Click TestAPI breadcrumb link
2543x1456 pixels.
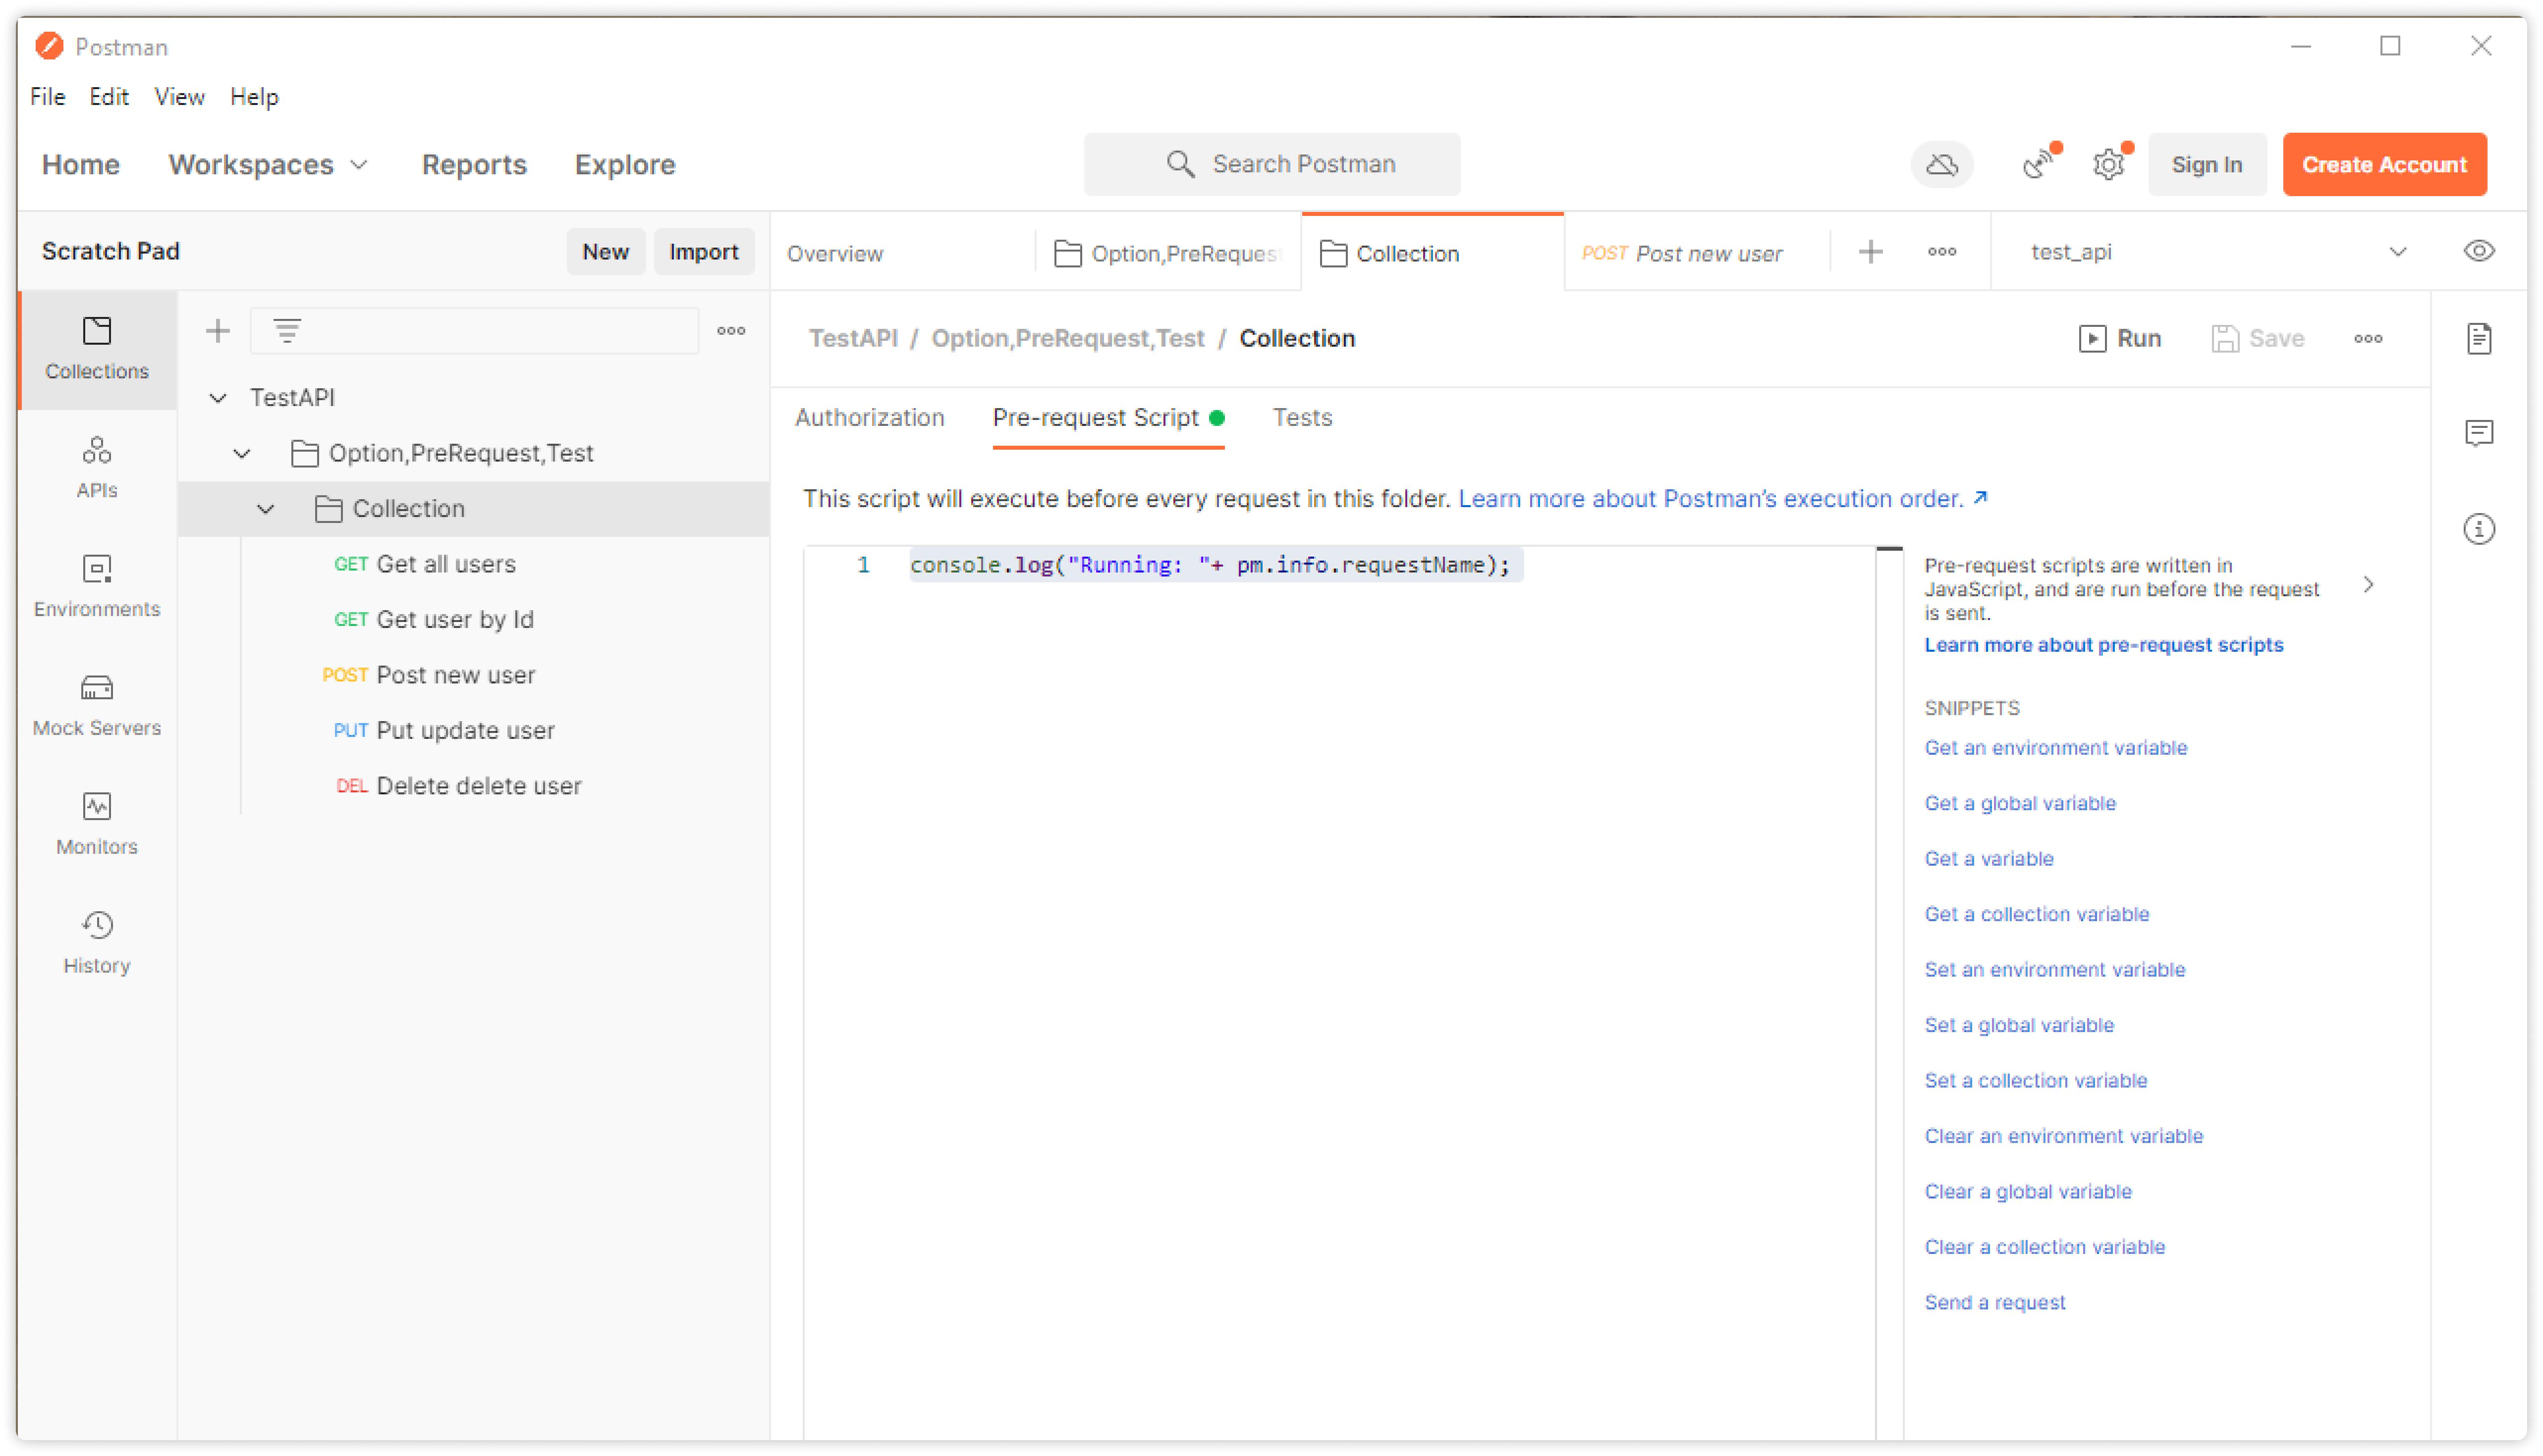coord(852,339)
